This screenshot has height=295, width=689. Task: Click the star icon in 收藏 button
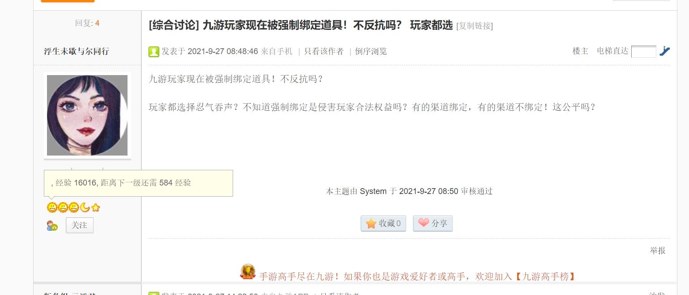click(371, 223)
